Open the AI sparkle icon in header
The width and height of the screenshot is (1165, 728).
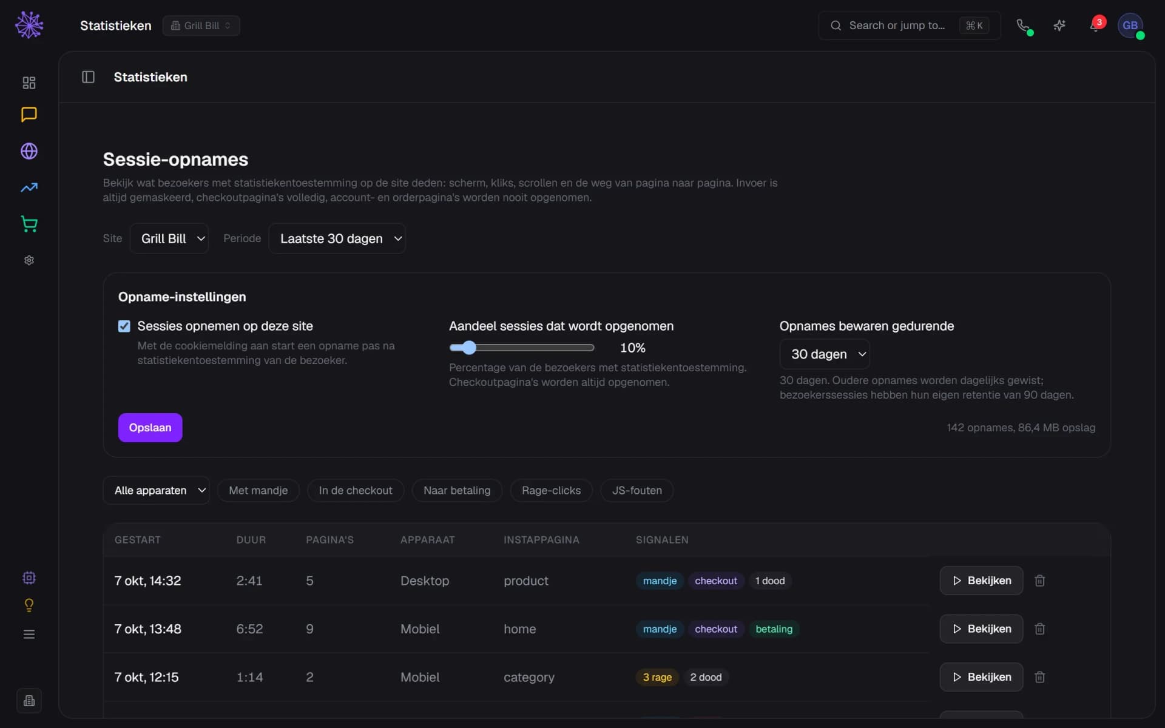(1059, 25)
